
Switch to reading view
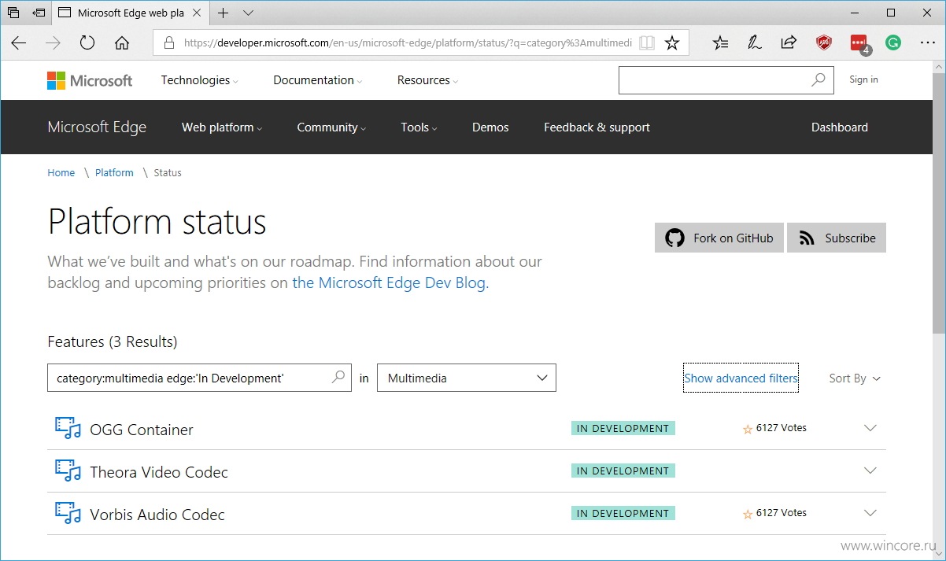[647, 43]
